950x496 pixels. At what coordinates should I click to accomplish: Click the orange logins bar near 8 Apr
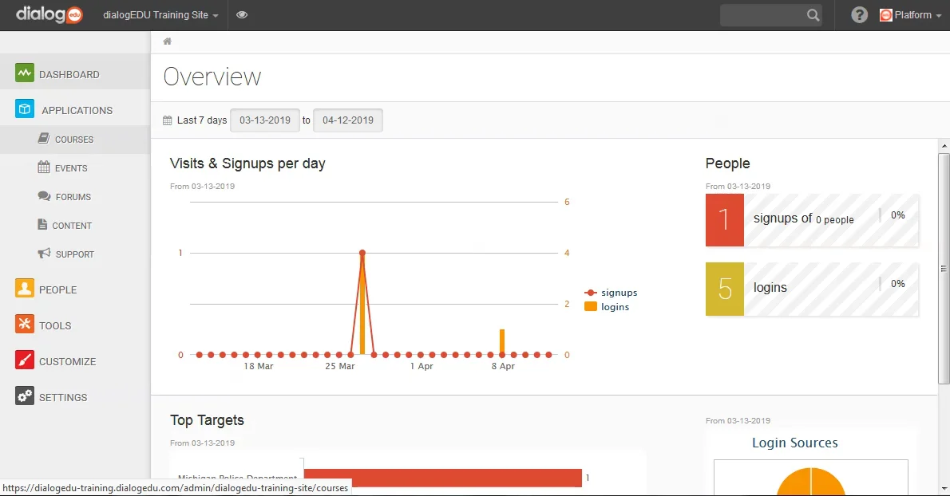(502, 342)
